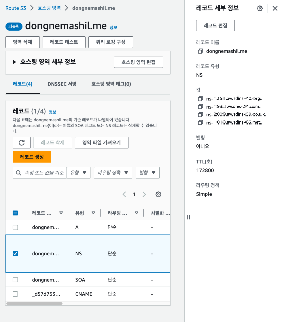Copy the record name dongnemashil.me
This screenshot has width=282, height=322.
click(x=200, y=51)
